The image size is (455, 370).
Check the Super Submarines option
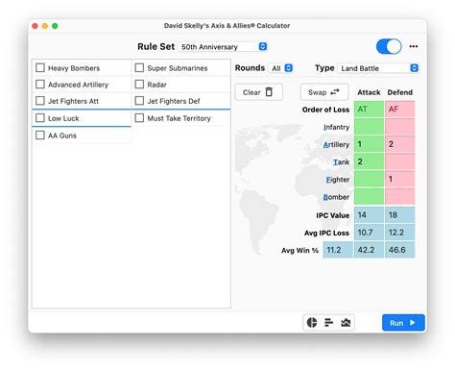[x=139, y=68]
